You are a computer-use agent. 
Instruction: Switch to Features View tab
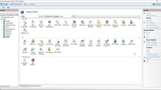click(x=25, y=86)
